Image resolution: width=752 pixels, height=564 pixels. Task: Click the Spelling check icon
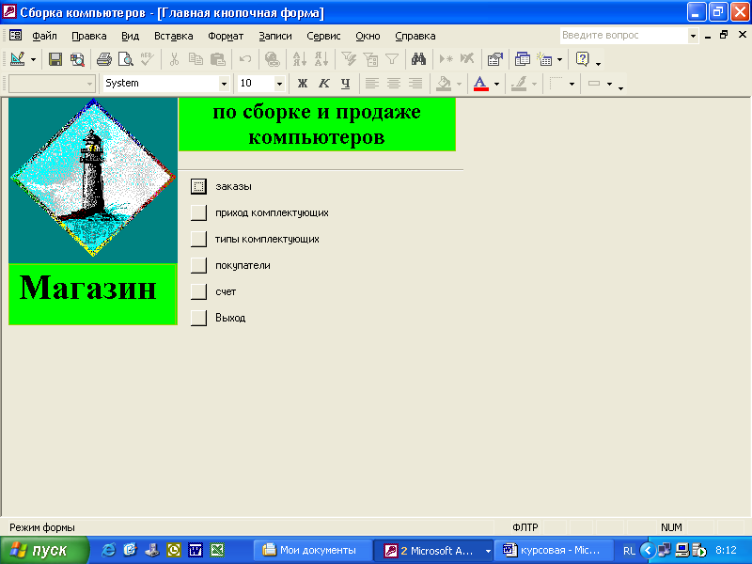coord(148,59)
